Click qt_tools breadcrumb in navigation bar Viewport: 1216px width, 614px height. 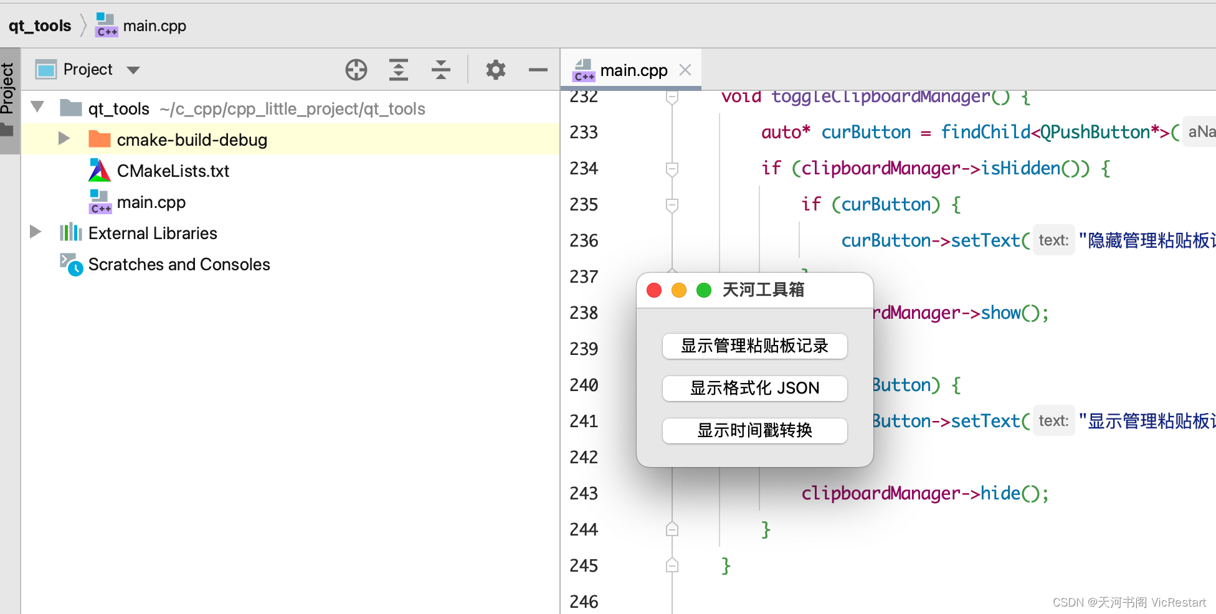(x=40, y=26)
